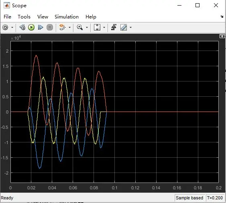Click the Step Forward icon
Image resolution: width=226 pixels, height=203 pixels.
tap(41, 27)
